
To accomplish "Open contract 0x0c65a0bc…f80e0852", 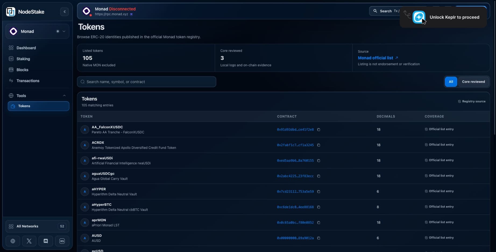I will pos(295,223).
